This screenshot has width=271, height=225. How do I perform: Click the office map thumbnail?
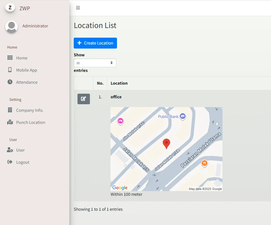coord(166,149)
